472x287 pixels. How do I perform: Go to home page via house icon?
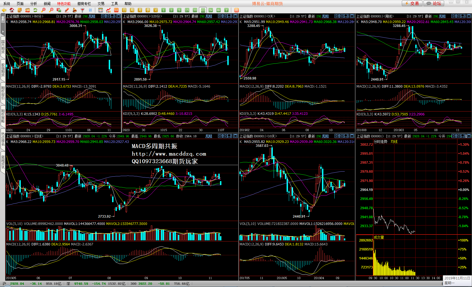tap(12, 10)
